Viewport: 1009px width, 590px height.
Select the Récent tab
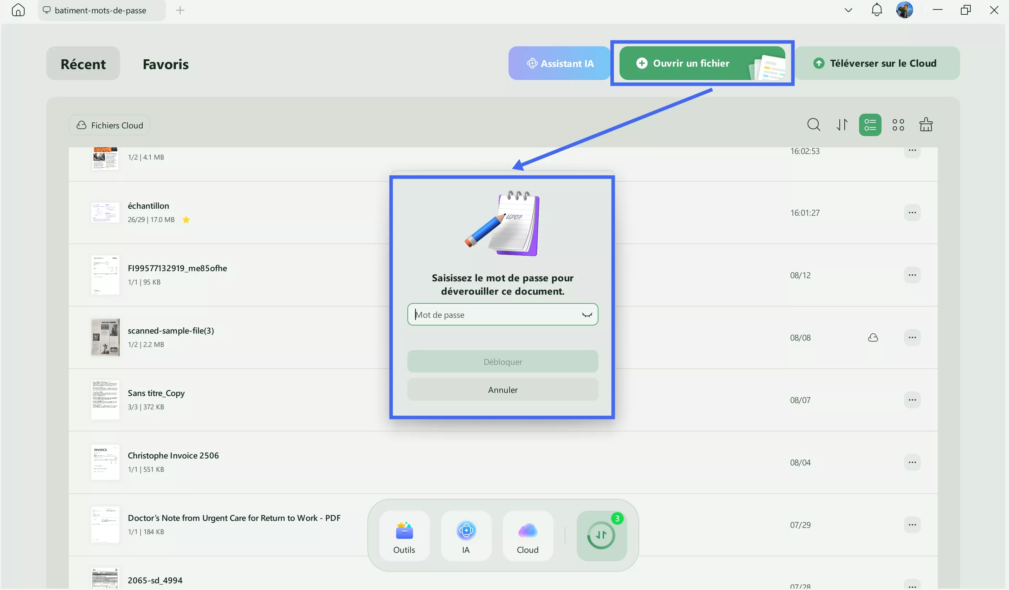tap(83, 64)
